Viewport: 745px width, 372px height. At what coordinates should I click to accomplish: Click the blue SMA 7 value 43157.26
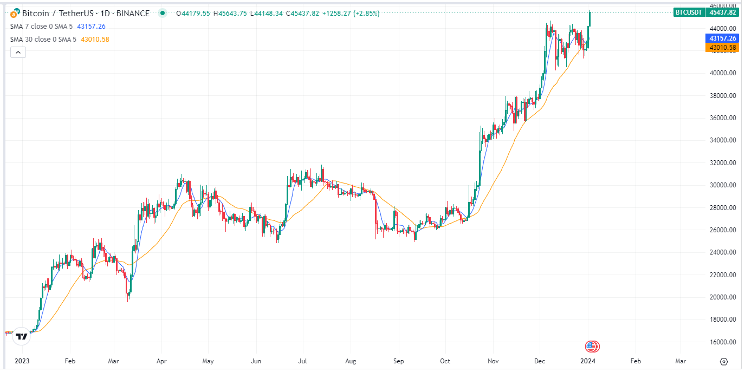[x=91, y=26]
